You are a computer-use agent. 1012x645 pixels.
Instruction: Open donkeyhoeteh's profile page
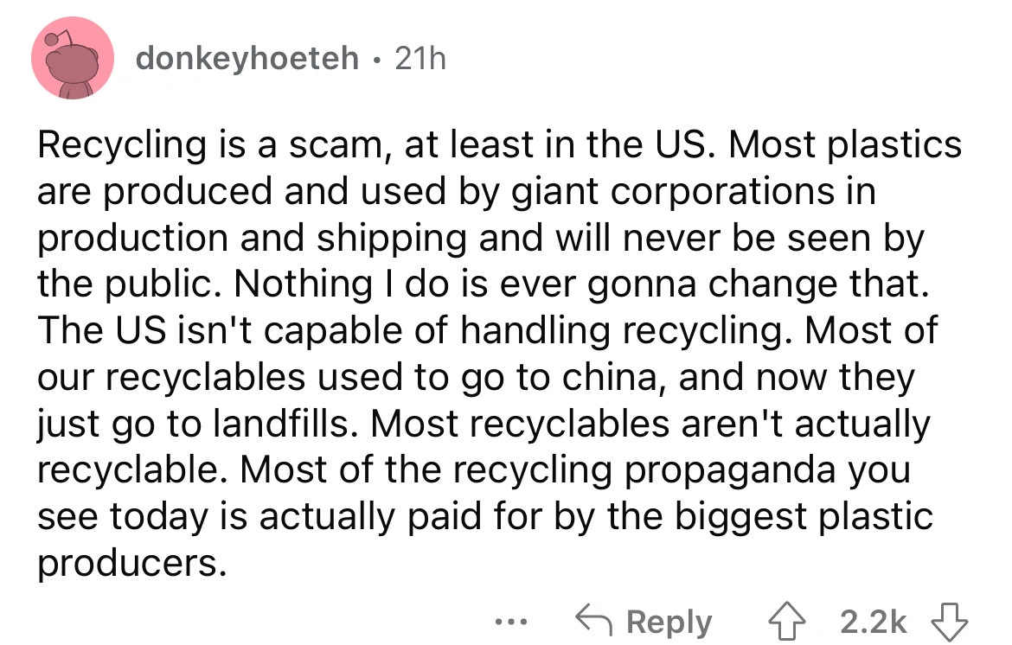tap(249, 59)
